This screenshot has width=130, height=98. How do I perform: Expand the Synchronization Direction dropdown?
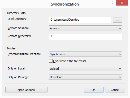coord(86,54)
